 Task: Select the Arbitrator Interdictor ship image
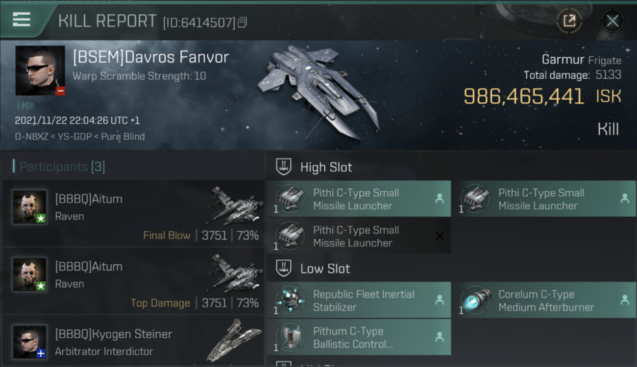pyautogui.click(x=234, y=341)
